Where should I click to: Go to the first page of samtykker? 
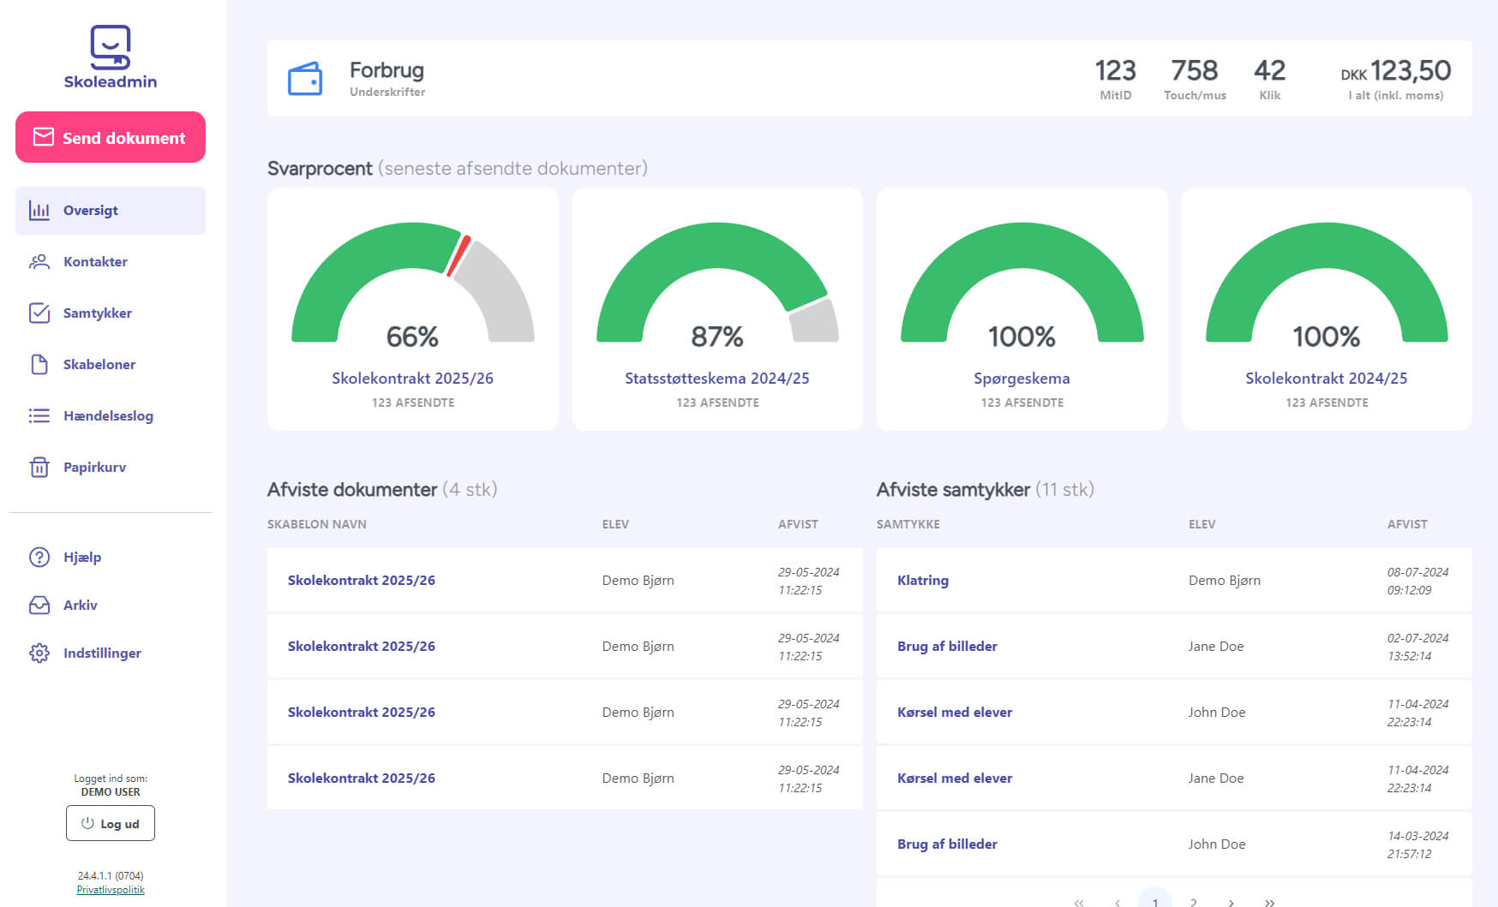coord(1079,902)
